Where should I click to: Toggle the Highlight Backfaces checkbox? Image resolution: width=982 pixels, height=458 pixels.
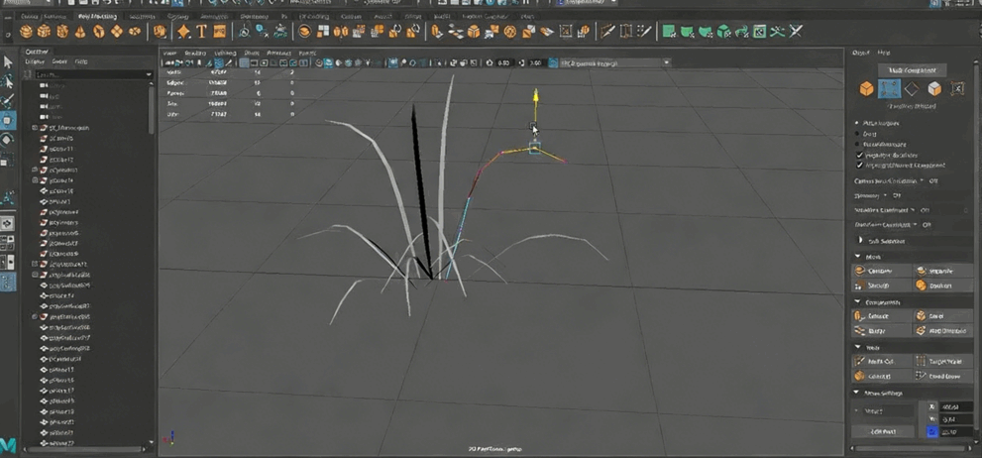pos(859,155)
